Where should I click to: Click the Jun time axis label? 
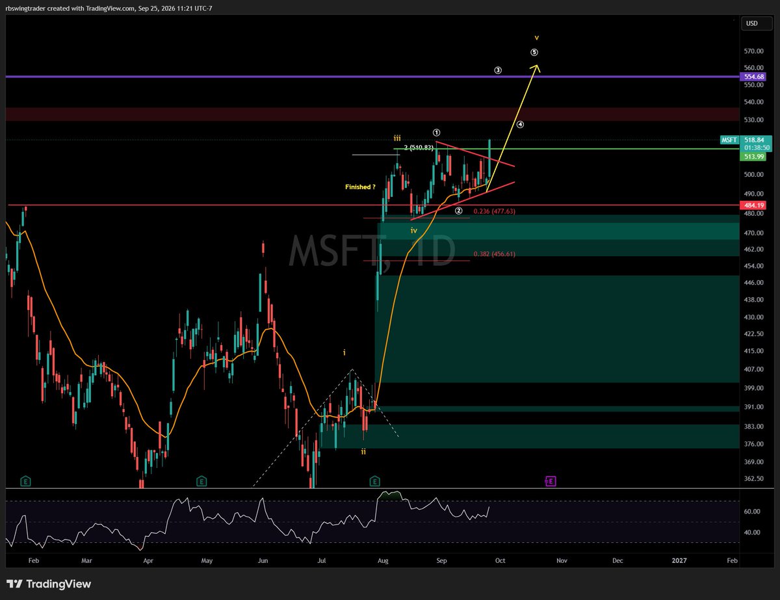pyautogui.click(x=263, y=560)
